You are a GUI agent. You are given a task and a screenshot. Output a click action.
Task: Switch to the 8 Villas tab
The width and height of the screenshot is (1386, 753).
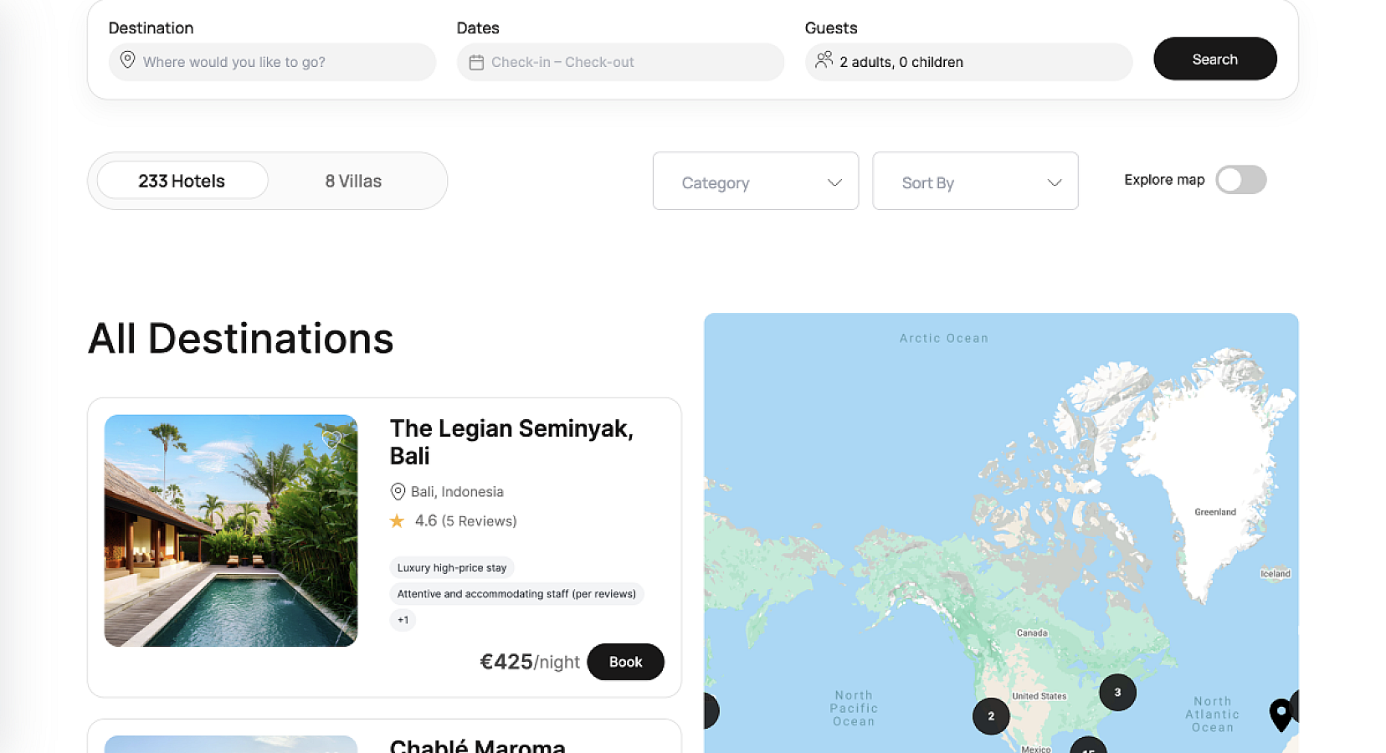coord(353,181)
